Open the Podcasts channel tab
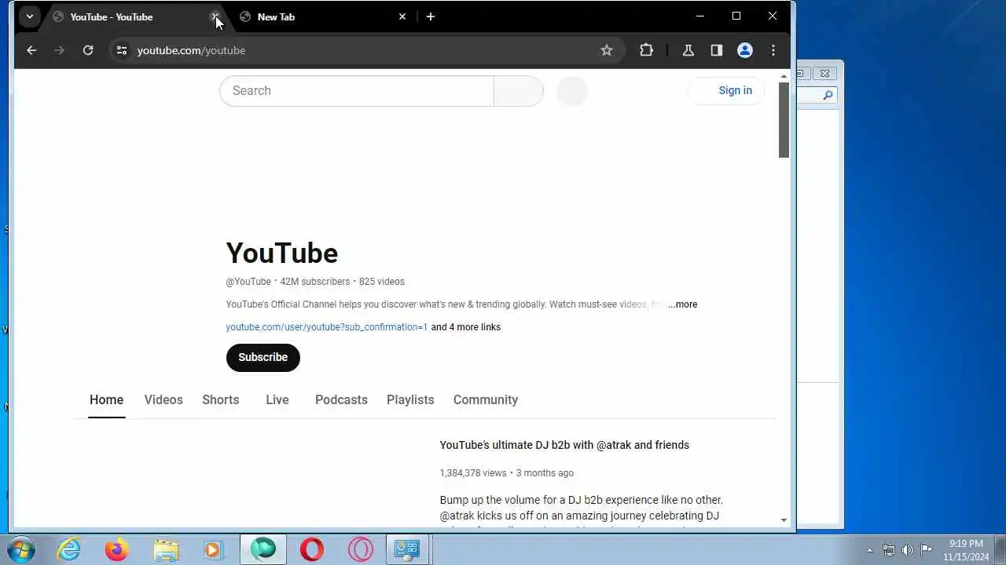The width and height of the screenshot is (1006, 565). coord(341,400)
